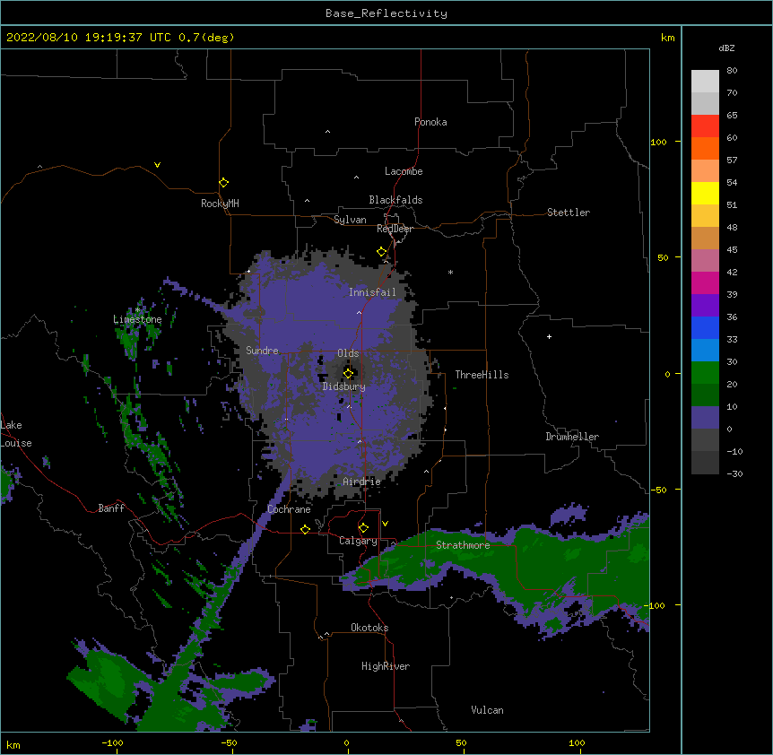Click the RedDeer city label

tap(395, 229)
